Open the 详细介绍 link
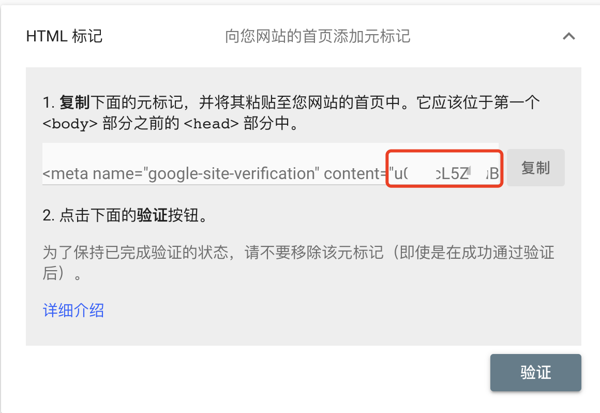 [73, 310]
